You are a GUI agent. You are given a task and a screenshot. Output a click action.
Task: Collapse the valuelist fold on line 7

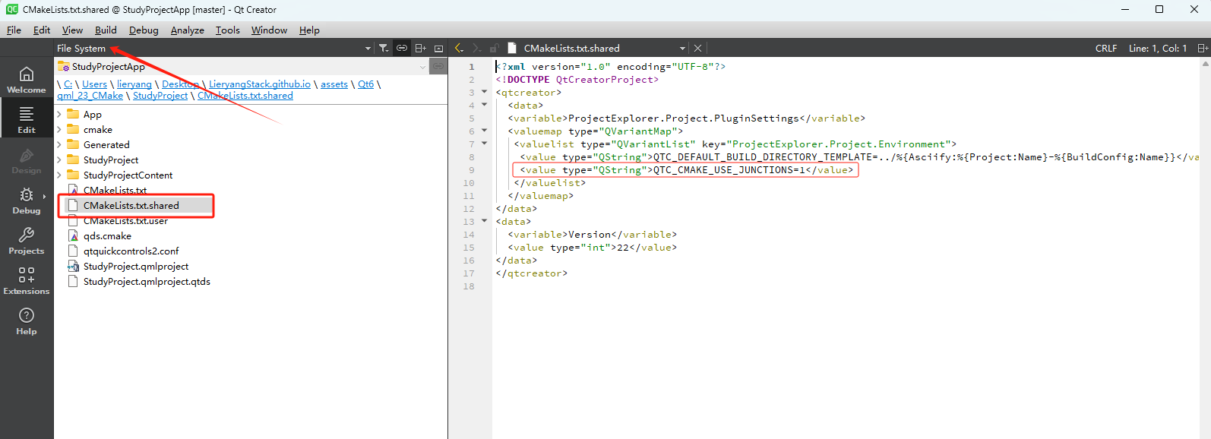click(x=485, y=144)
